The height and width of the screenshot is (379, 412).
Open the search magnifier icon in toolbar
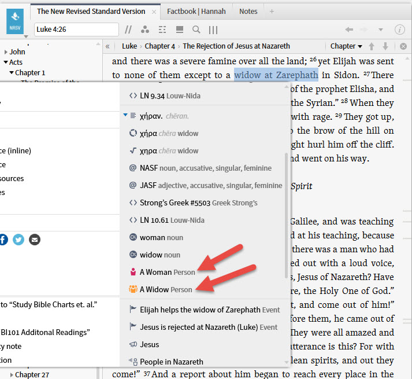point(196,30)
